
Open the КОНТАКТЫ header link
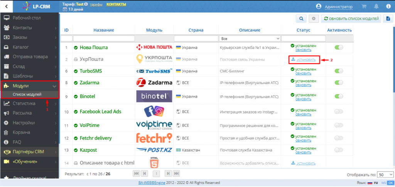click(x=116, y=5)
